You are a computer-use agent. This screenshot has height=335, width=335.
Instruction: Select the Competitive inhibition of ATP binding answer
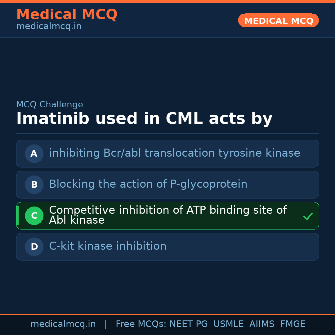167,215
